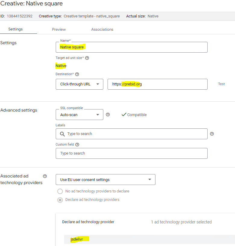Open Use EU user consent settings dropdown
Viewport: 235px width, 246px height.
point(105,180)
